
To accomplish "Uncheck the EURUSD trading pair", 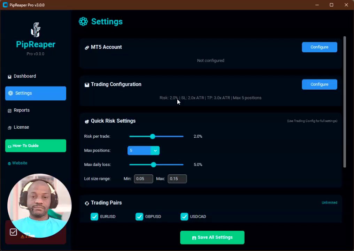I will pyautogui.click(x=94, y=216).
